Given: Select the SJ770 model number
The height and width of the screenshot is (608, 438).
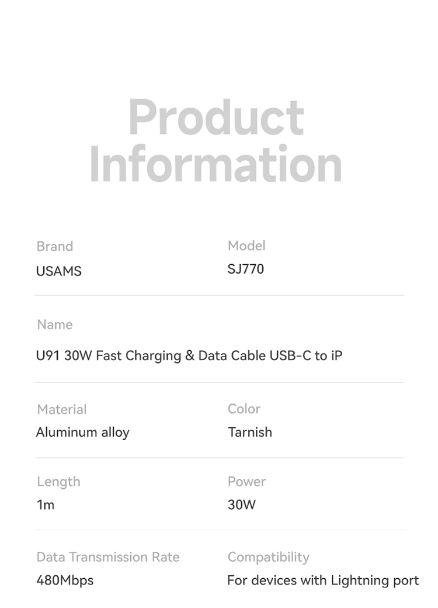Looking at the screenshot, I should click(245, 270).
